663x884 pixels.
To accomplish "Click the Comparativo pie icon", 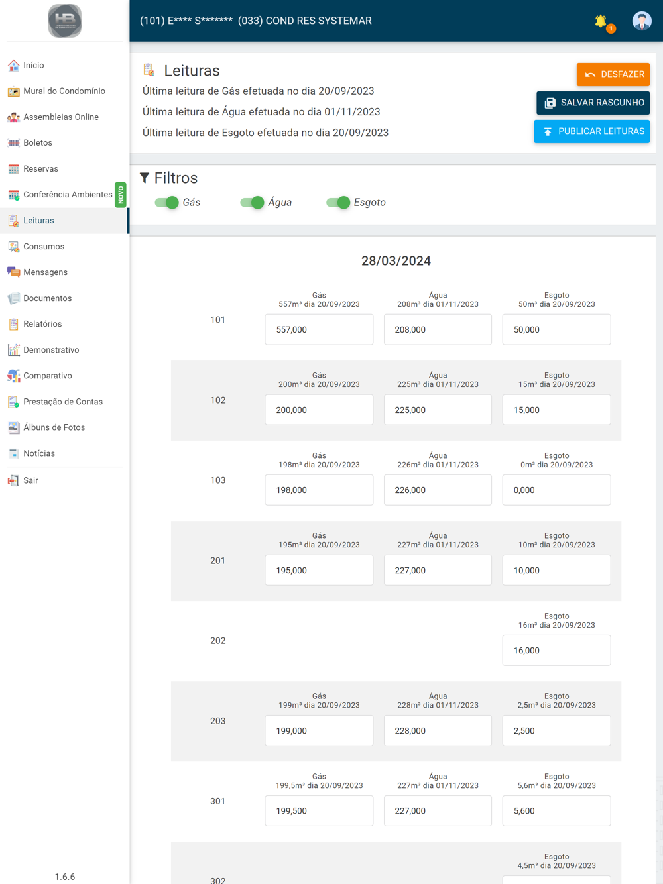I will (13, 375).
